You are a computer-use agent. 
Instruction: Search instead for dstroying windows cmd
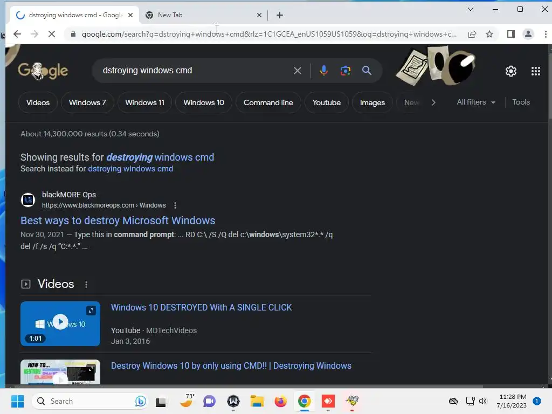130,169
